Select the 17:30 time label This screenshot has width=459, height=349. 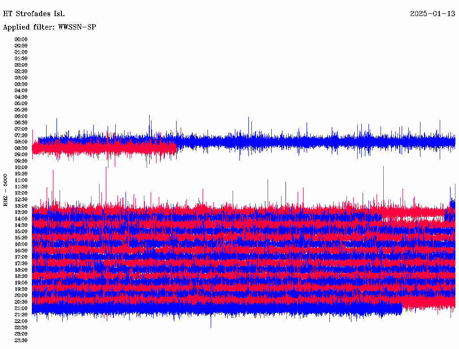point(21,264)
